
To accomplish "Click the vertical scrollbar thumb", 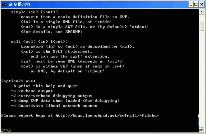I will point(202,26).
